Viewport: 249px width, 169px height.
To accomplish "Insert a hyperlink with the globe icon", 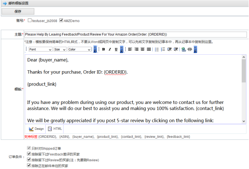I will coord(183,50).
